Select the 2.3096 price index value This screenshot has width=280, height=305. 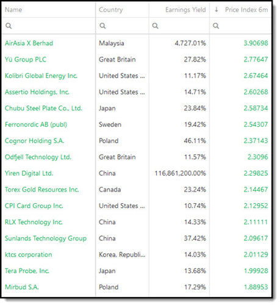[257, 157]
